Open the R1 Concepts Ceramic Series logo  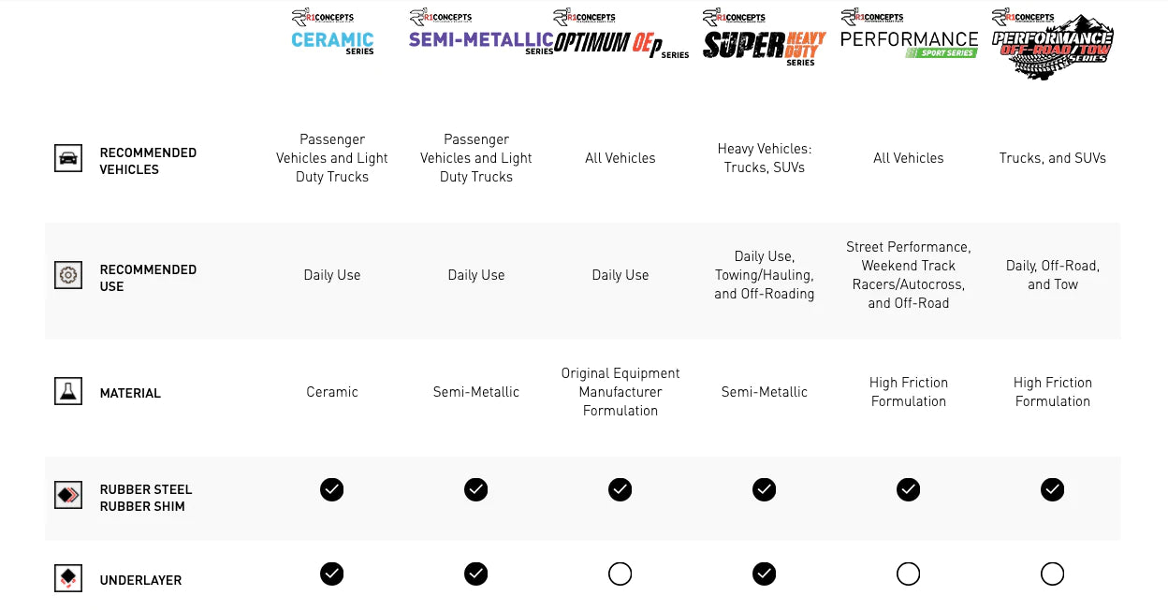point(332,34)
